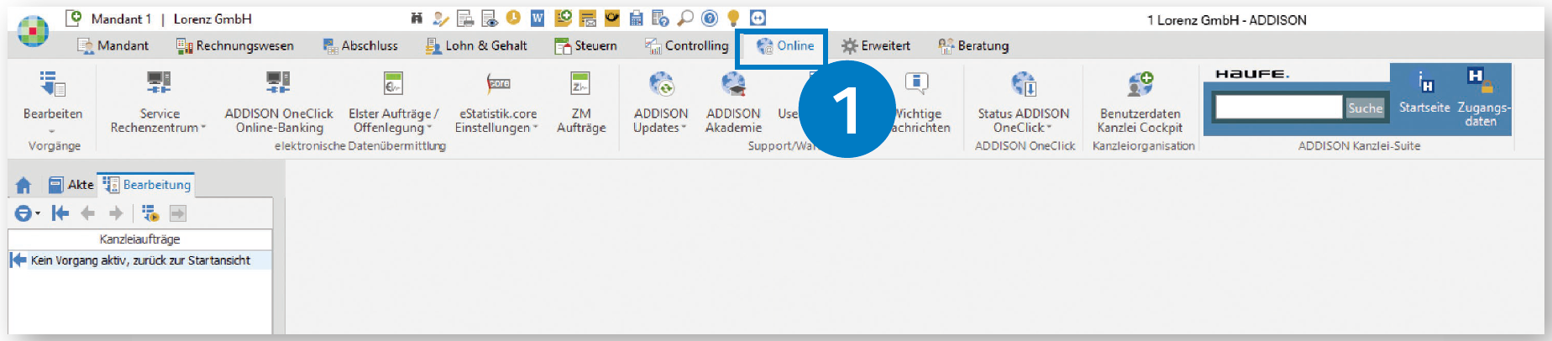Click the person with pencil edit icon
Image resolution: width=1552 pixels, height=341 pixels.
pyautogui.click(x=441, y=18)
